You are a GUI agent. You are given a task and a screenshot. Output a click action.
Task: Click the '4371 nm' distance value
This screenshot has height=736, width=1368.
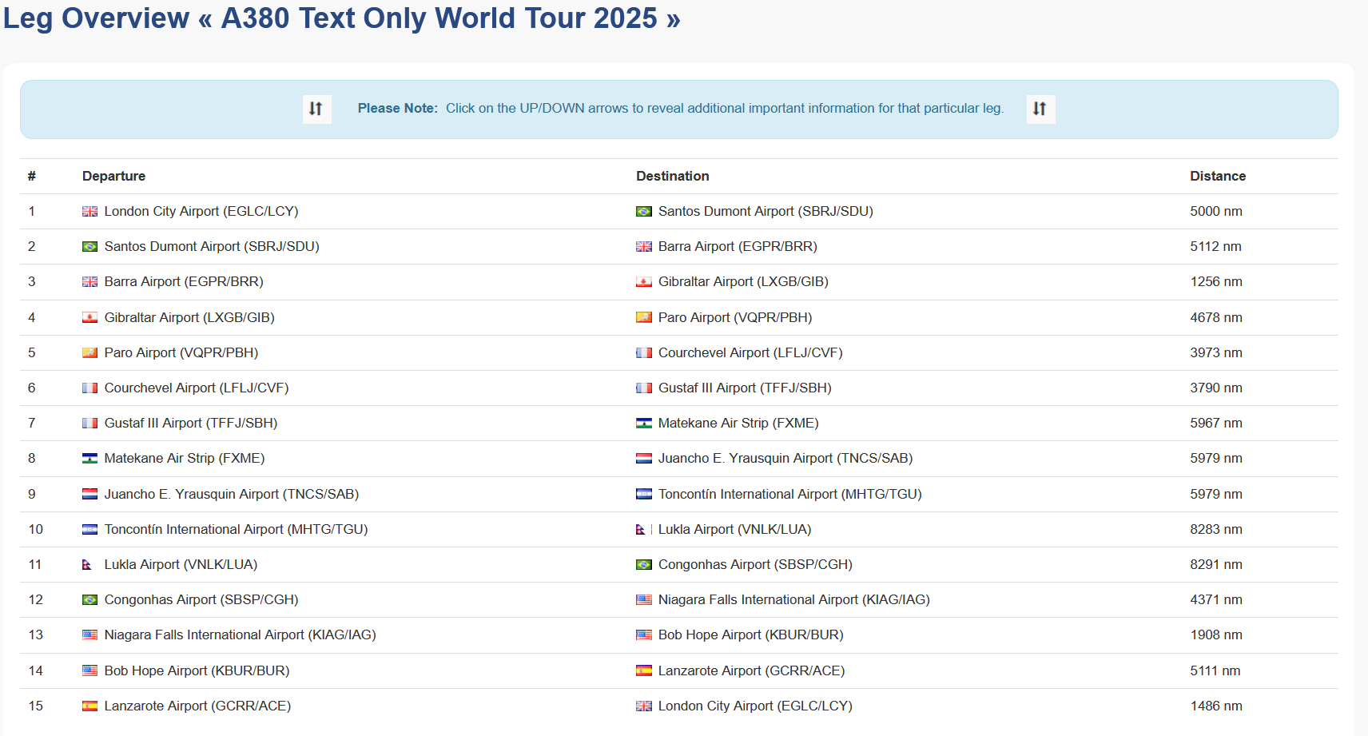(1216, 600)
